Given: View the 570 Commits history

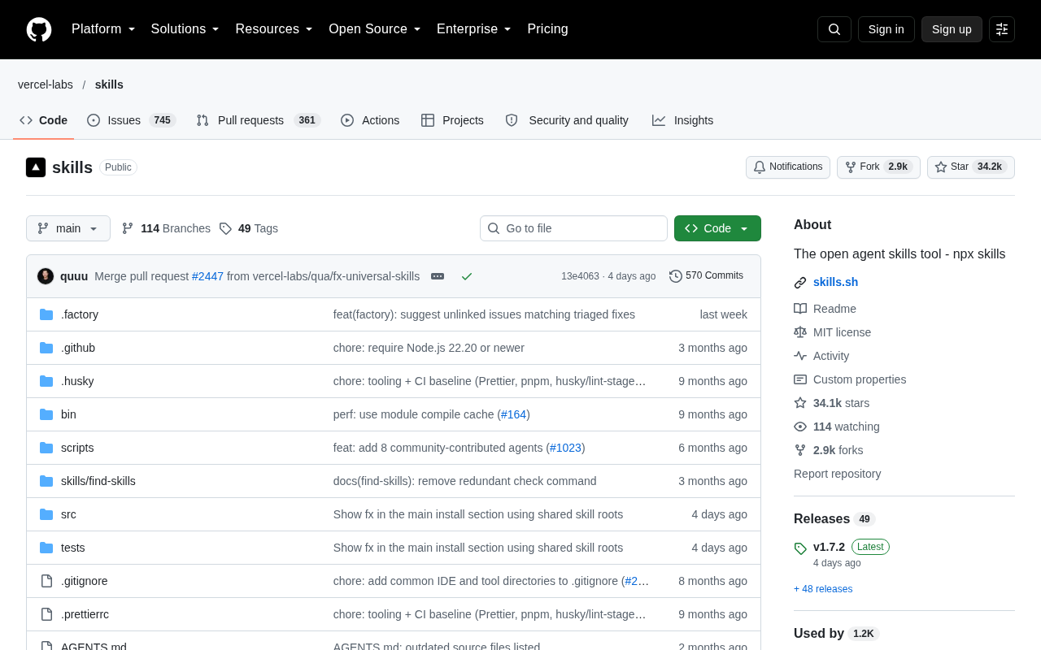Looking at the screenshot, I should 706,276.
